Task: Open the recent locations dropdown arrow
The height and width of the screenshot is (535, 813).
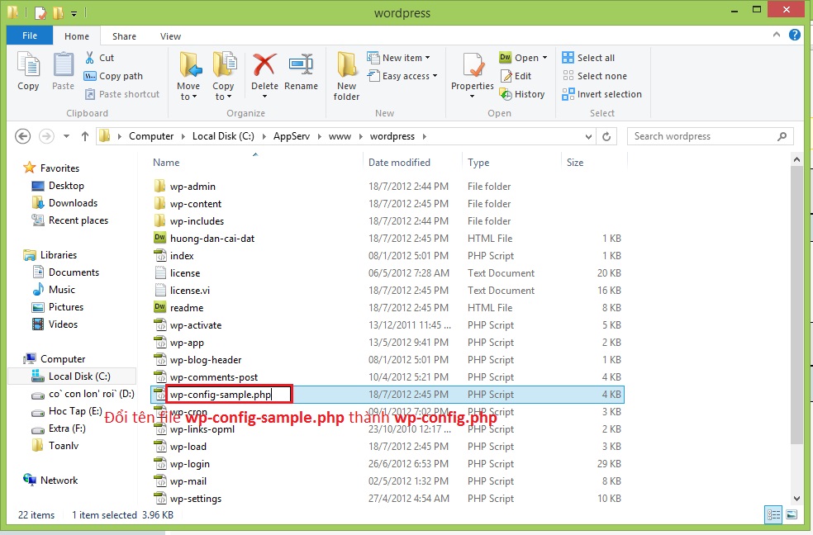Action: click(x=66, y=136)
